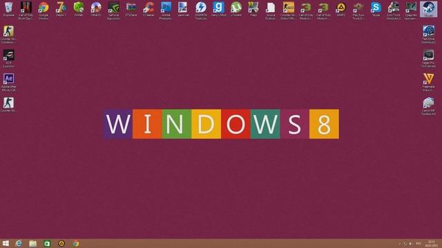Launch the Euro Truck Simulator 2 shortcut

394,11
